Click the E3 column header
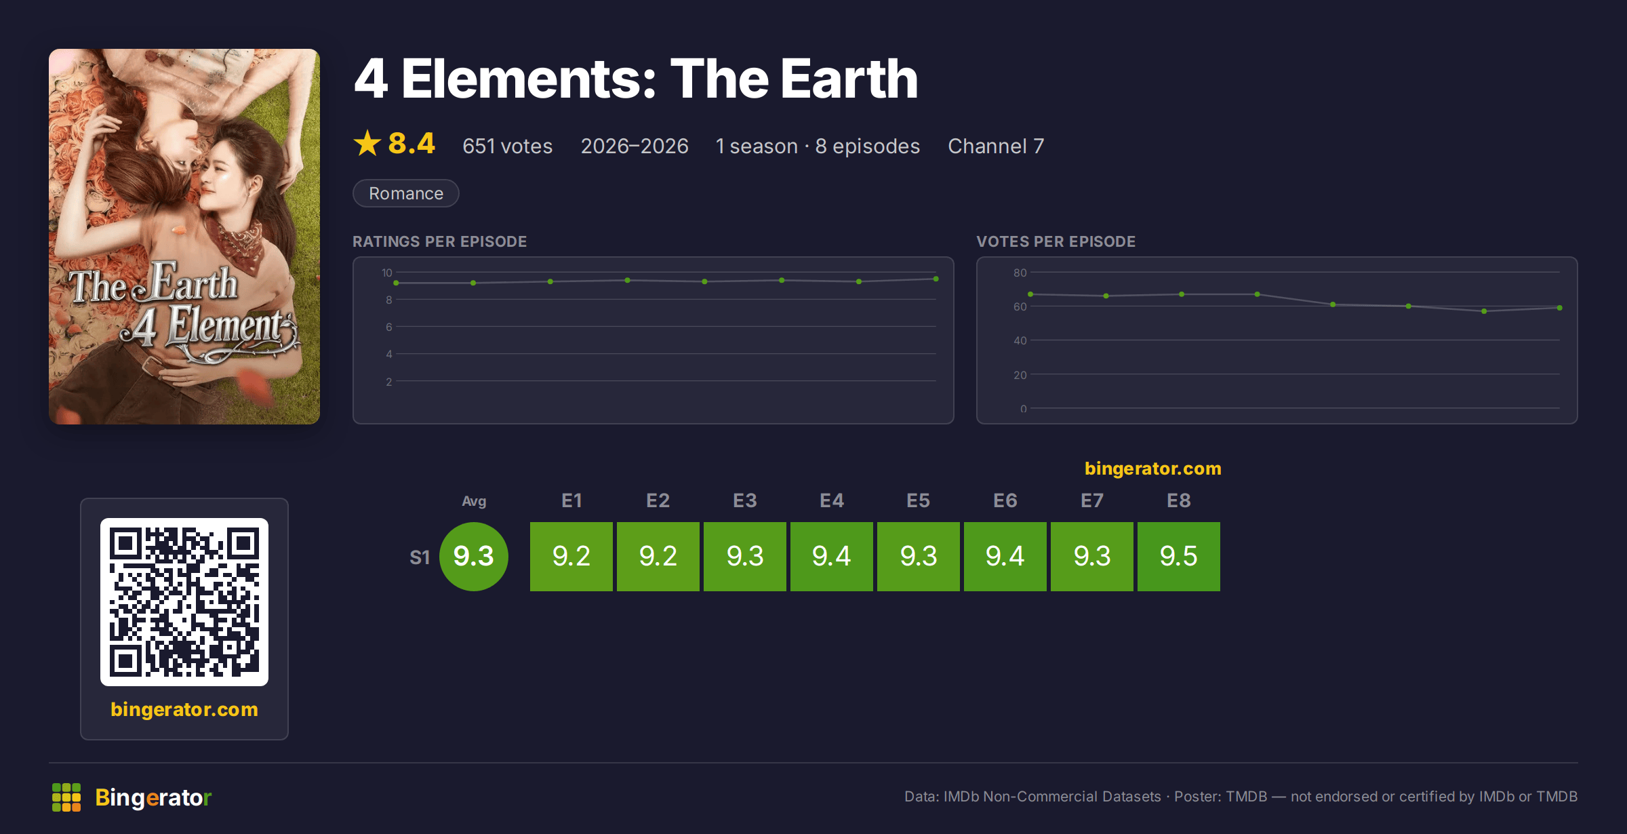The width and height of the screenshot is (1627, 834). 745,500
